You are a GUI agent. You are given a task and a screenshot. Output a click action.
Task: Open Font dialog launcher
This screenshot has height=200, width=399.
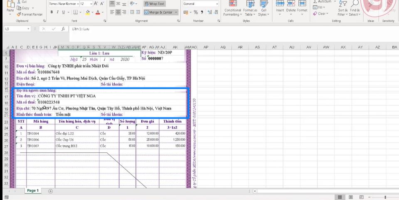105,21
